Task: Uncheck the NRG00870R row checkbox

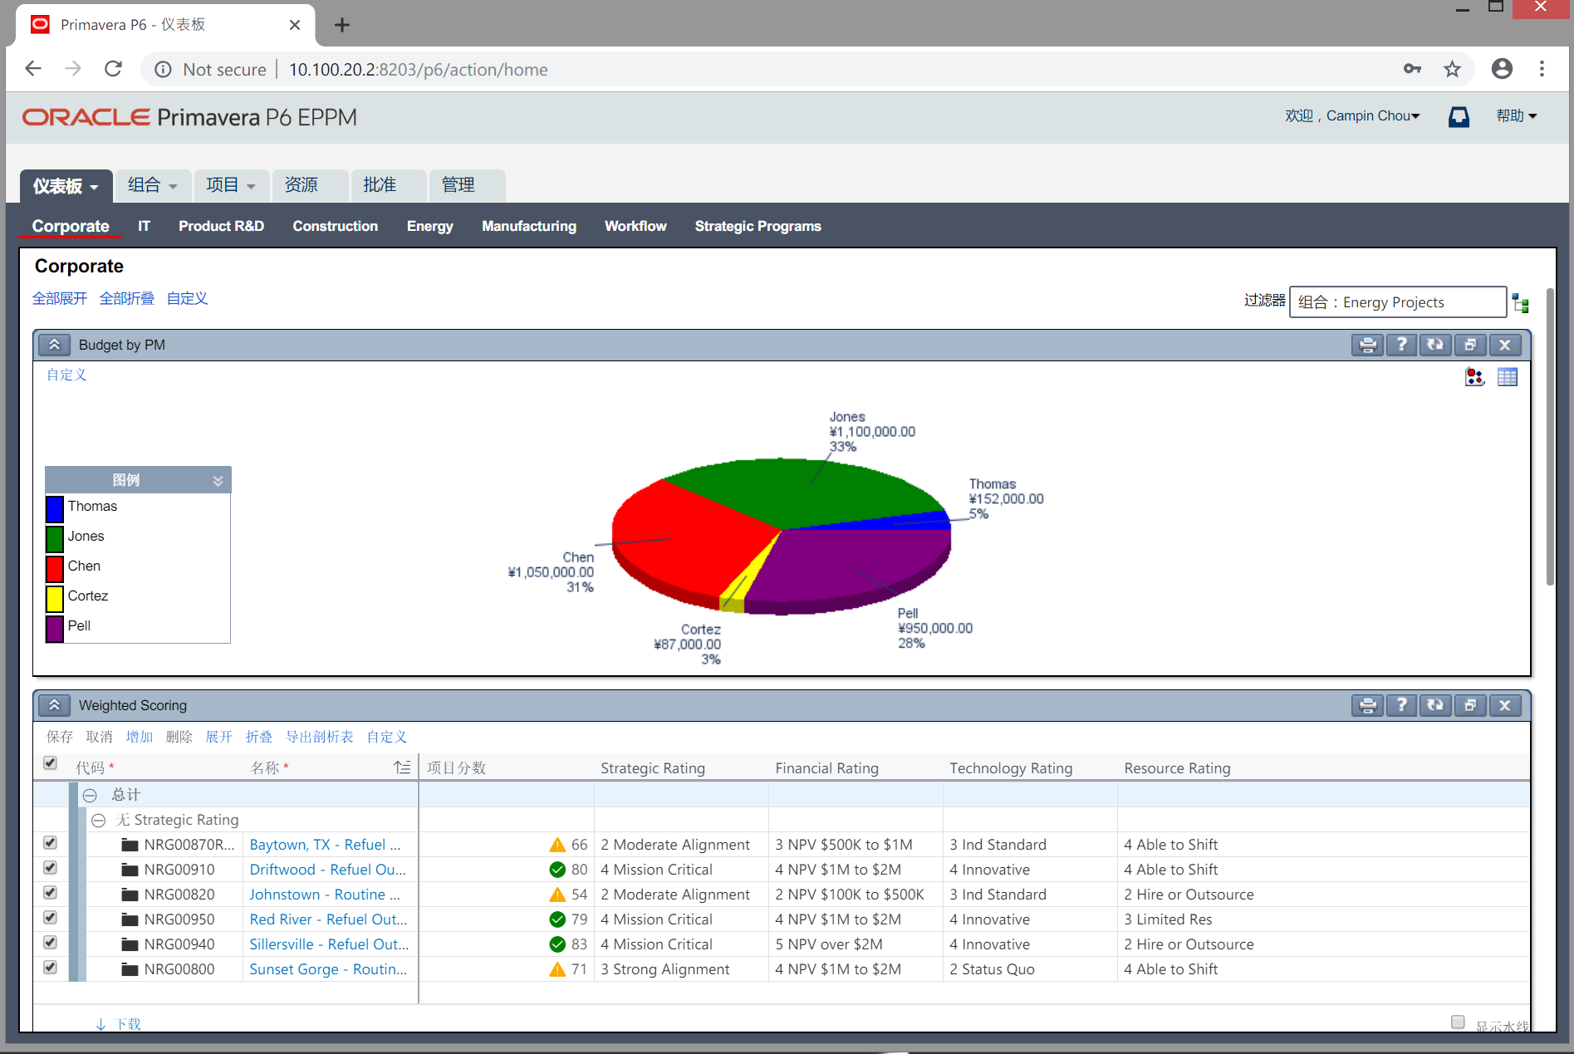Action: [x=50, y=843]
